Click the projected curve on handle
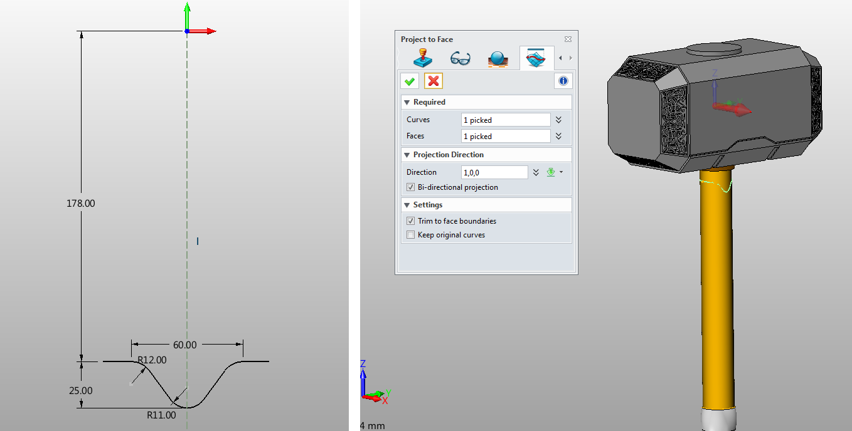 716,186
